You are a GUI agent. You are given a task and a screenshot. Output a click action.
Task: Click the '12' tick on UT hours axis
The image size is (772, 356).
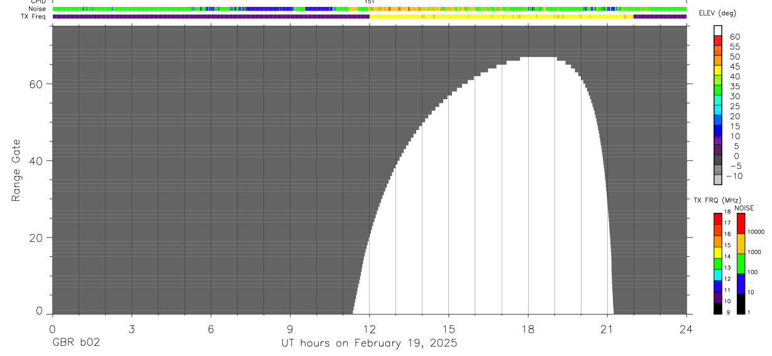(x=369, y=329)
